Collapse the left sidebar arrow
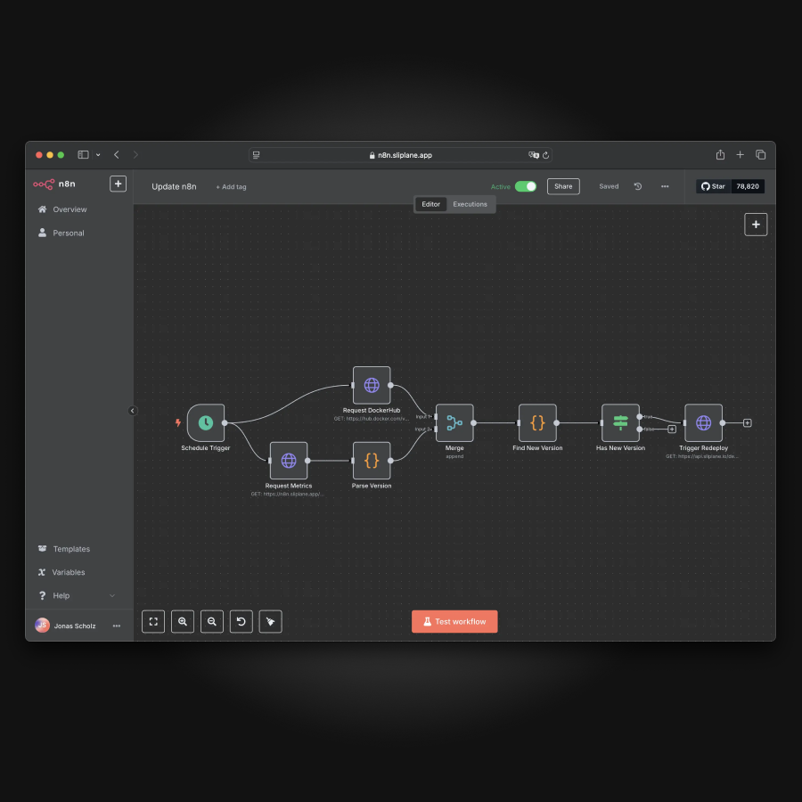Viewport: 802px width, 802px height. [133, 411]
